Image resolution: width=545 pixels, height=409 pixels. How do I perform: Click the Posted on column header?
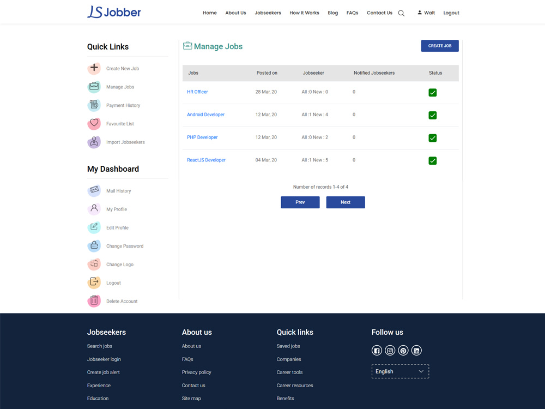pos(267,73)
